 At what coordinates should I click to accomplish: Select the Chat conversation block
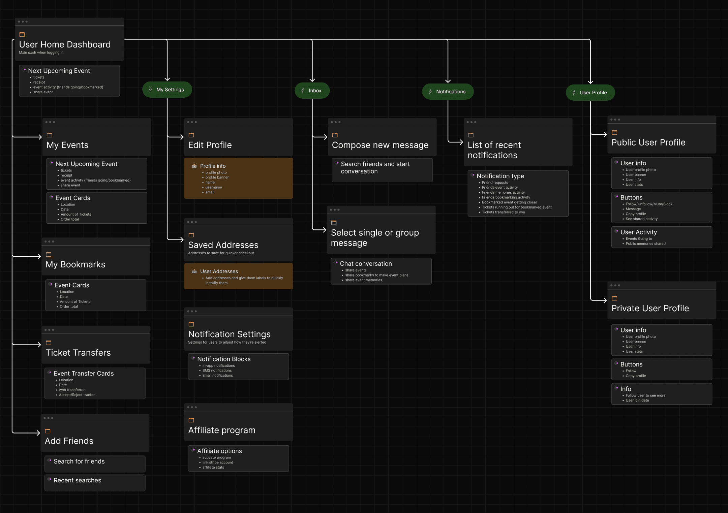(x=366, y=264)
